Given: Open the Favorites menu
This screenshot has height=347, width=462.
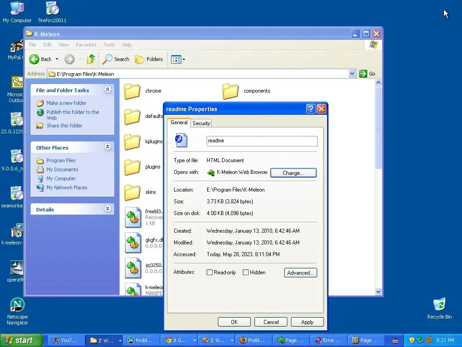Looking at the screenshot, I should [x=86, y=45].
